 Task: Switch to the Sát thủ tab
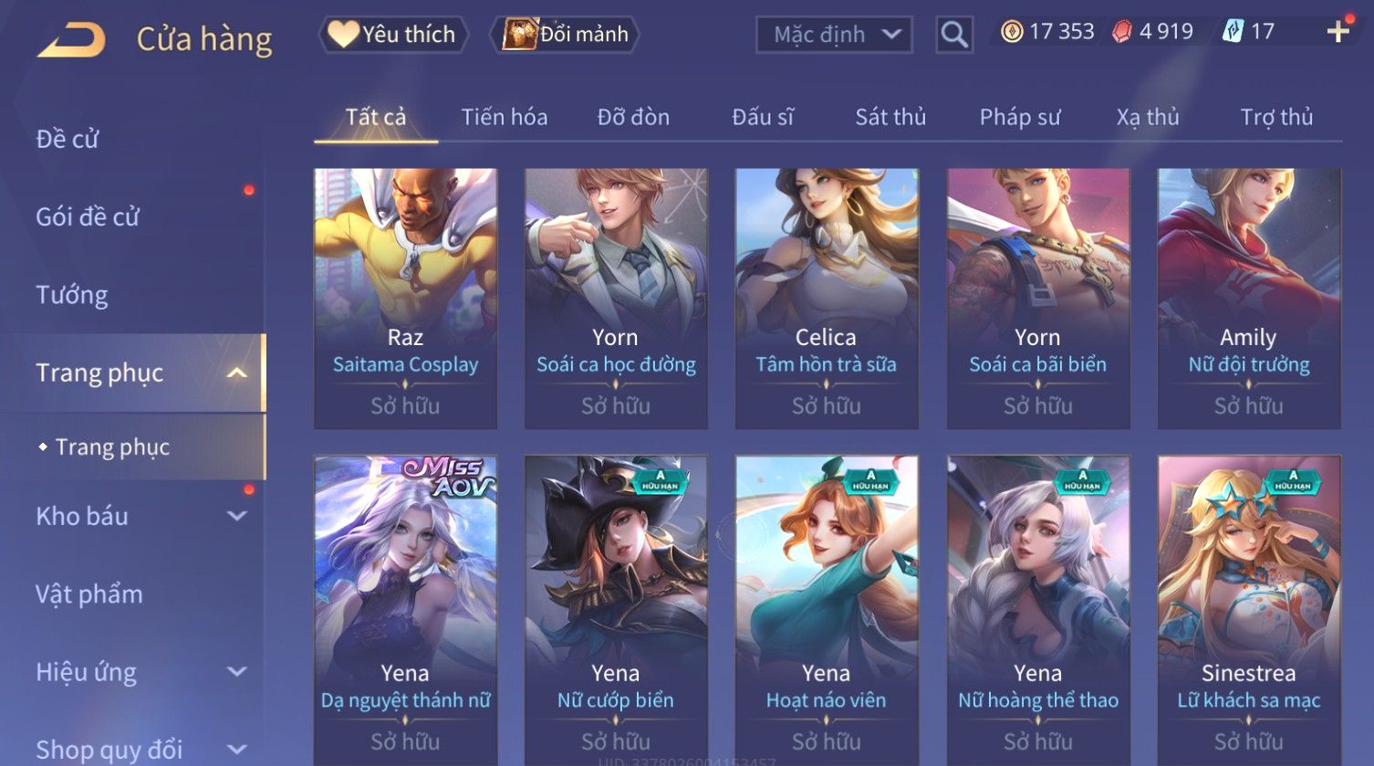coord(890,117)
